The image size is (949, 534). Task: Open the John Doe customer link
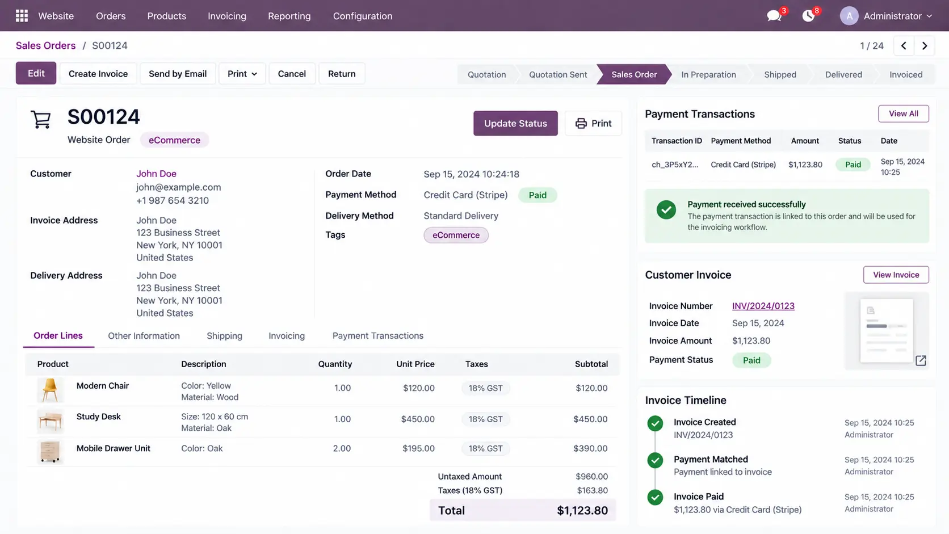(156, 174)
